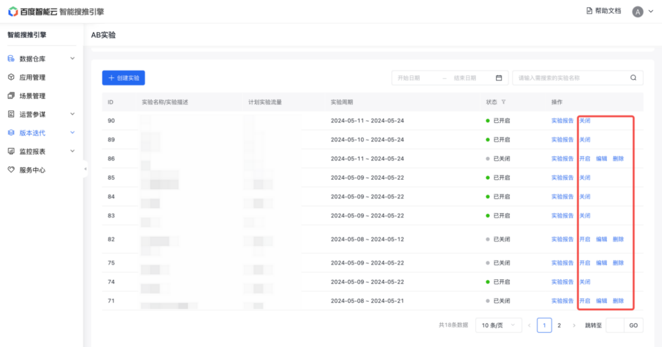Click the 帮助文档 link text
The image size is (662, 347).
(608, 11)
